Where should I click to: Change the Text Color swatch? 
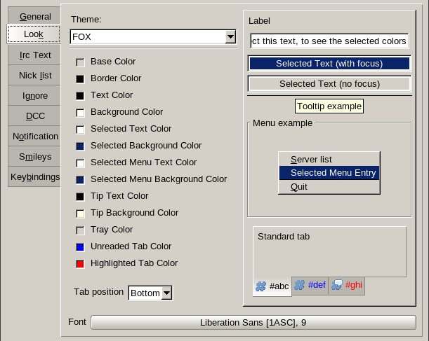coord(80,96)
